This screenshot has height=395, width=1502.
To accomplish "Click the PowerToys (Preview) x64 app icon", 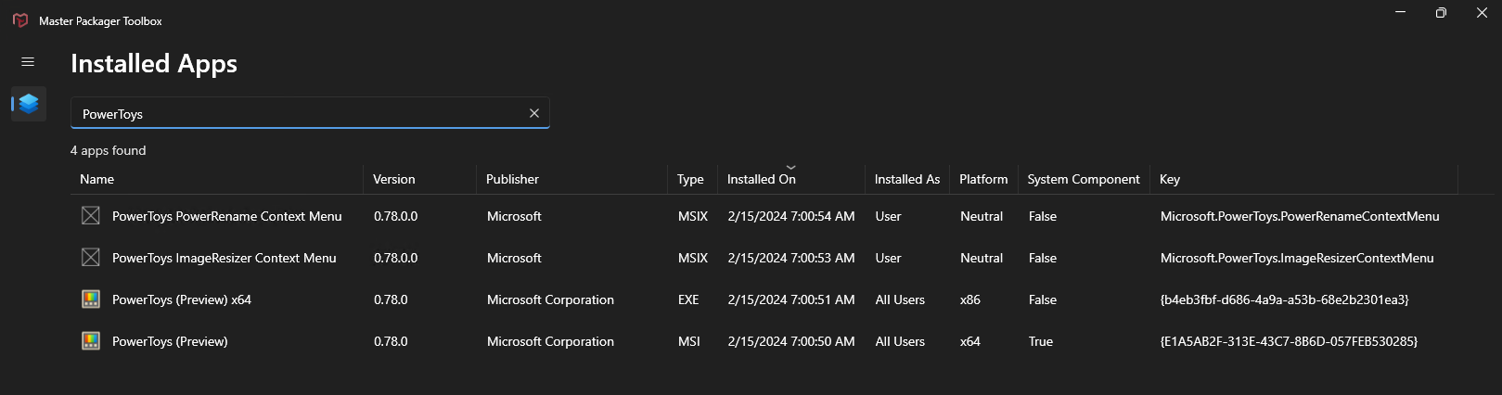I will 91,299.
